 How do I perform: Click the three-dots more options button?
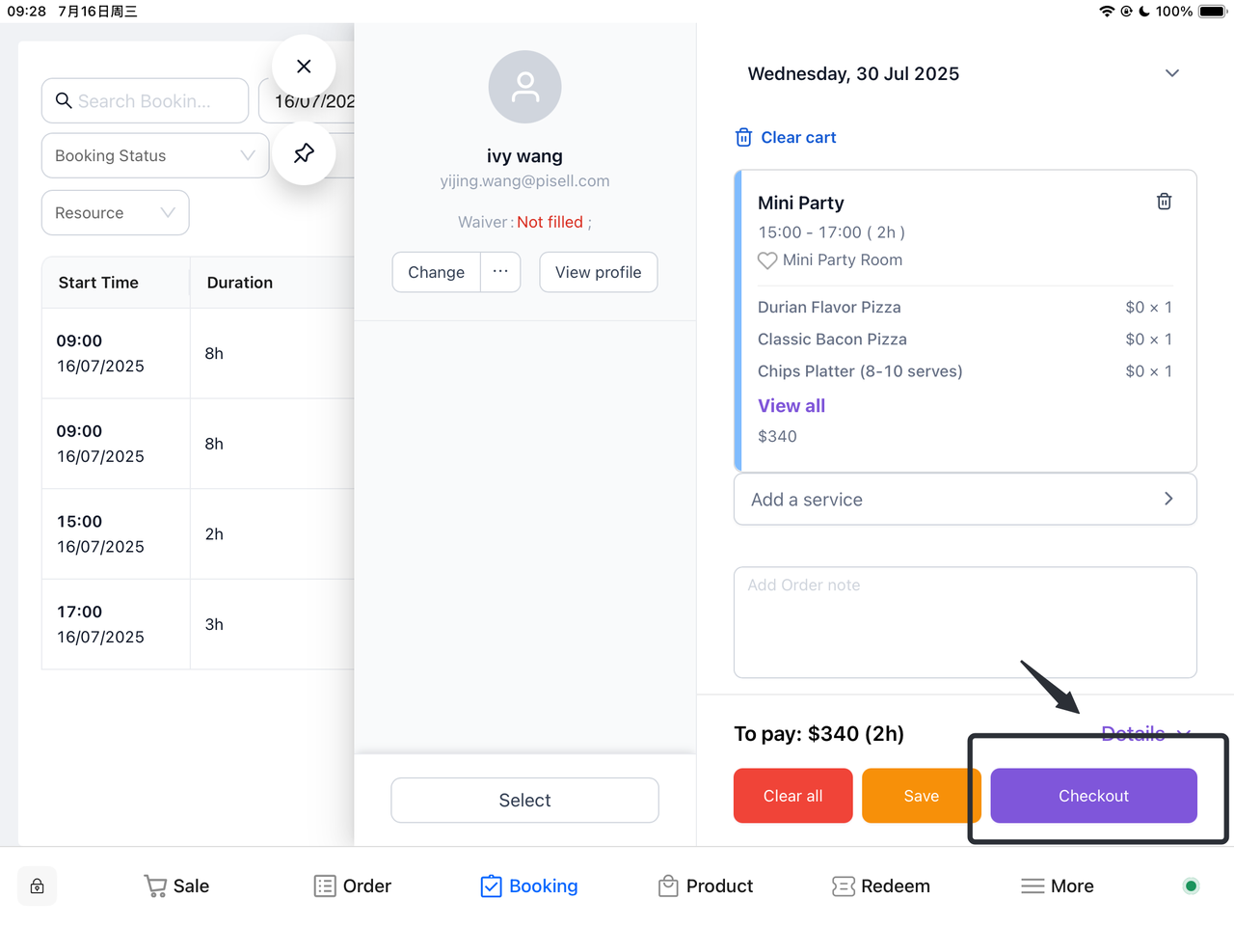[500, 272]
